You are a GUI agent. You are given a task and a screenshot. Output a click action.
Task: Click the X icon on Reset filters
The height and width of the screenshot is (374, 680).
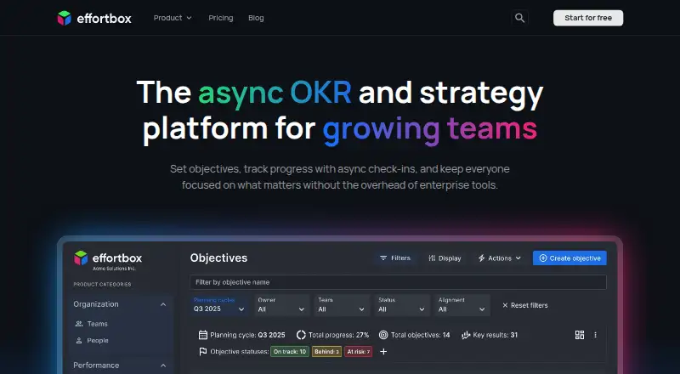(x=505, y=305)
